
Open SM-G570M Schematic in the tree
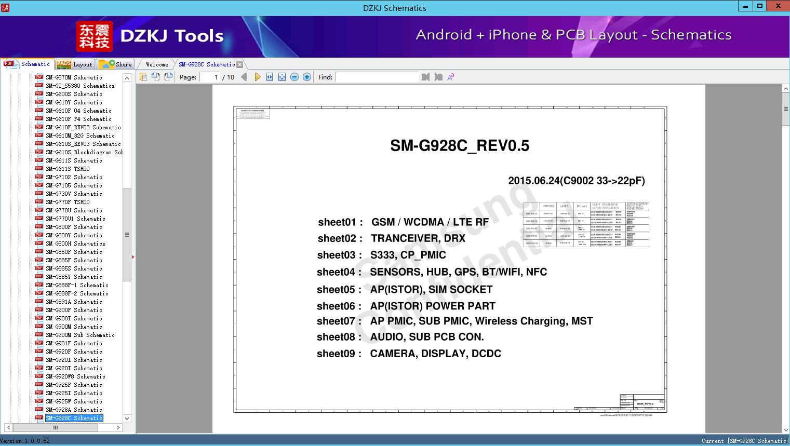[74, 77]
